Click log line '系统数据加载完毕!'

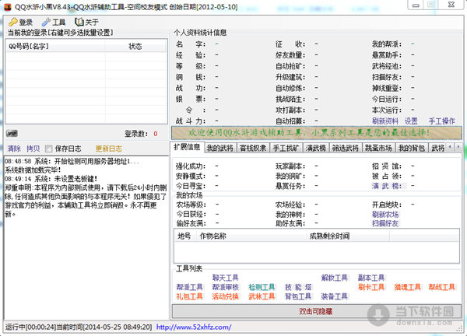33,170
